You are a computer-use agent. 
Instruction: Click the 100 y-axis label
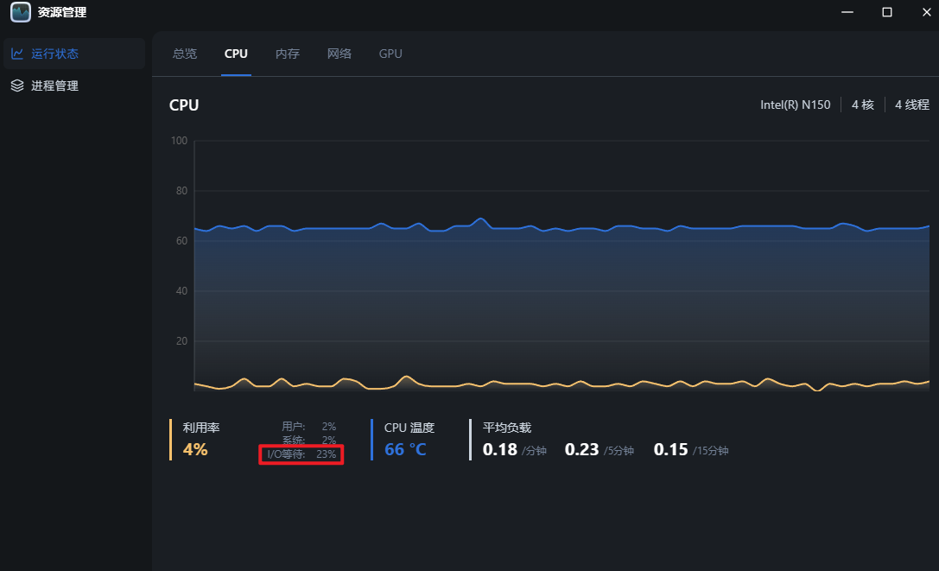pyautogui.click(x=179, y=141)
